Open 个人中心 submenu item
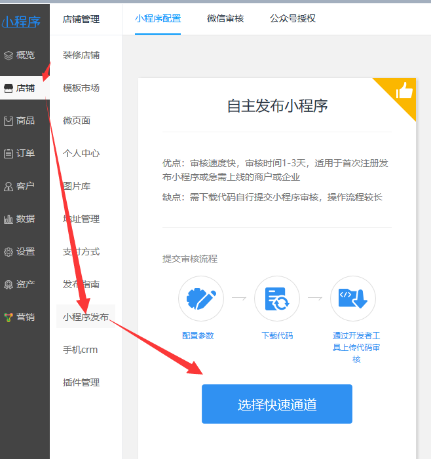The height and width of the screenshot is (459, 431). click(81, 154)
